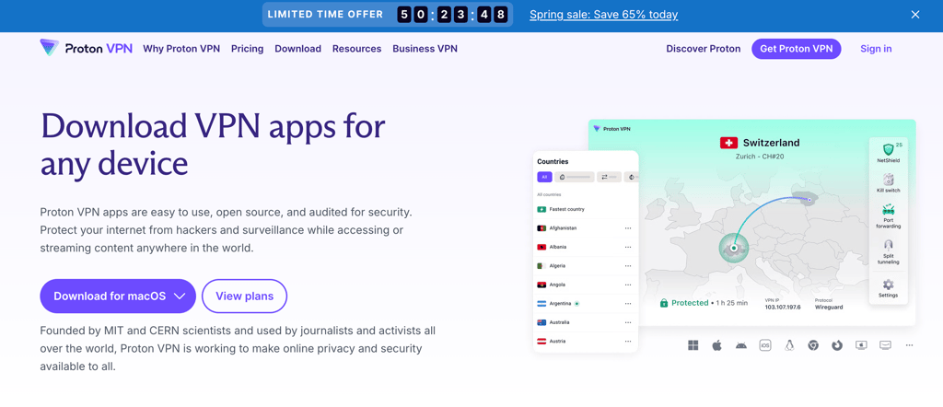The image size is (943, 407).
Task: Click Discover Proton in the header
Action: click(x=704, y=49)
